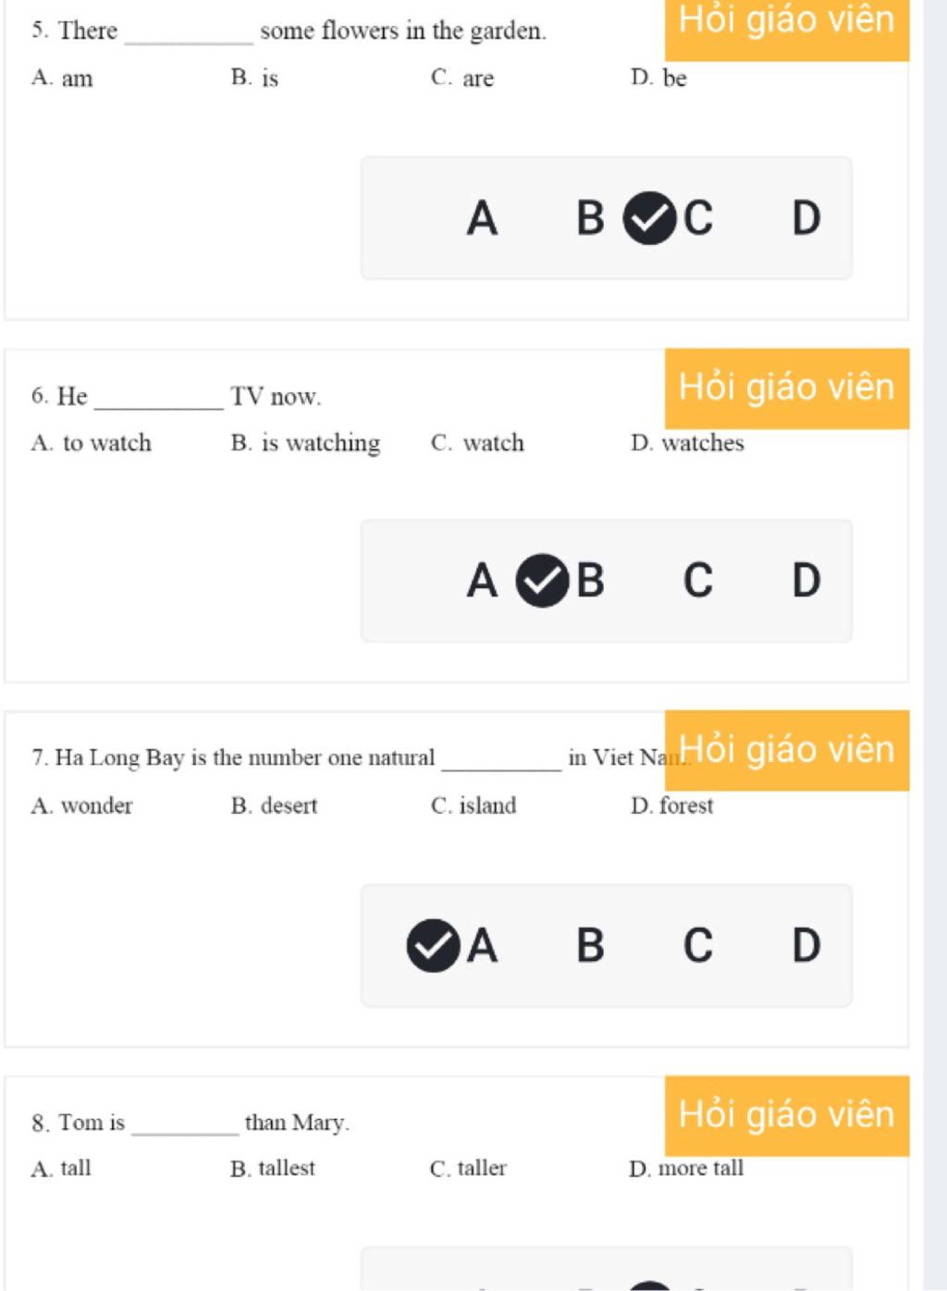This screenshot has width=947, height=1291.
Task: Choose answer D for question 6
Action: pyautogui.click(x=806, y=581)
